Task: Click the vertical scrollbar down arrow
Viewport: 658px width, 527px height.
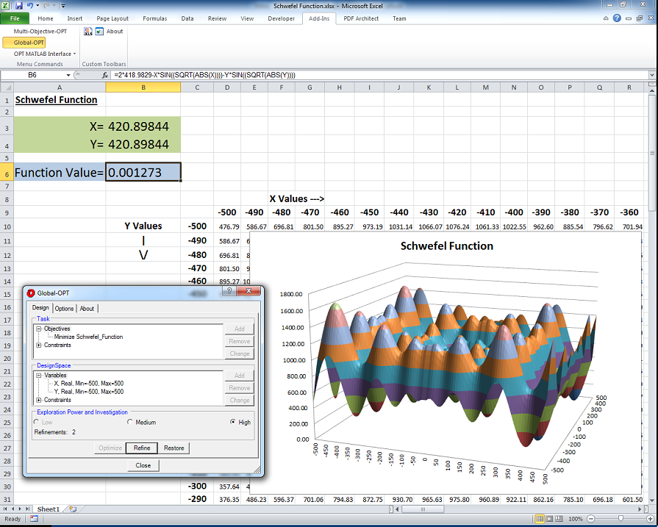Action: [x=652, y=501]
